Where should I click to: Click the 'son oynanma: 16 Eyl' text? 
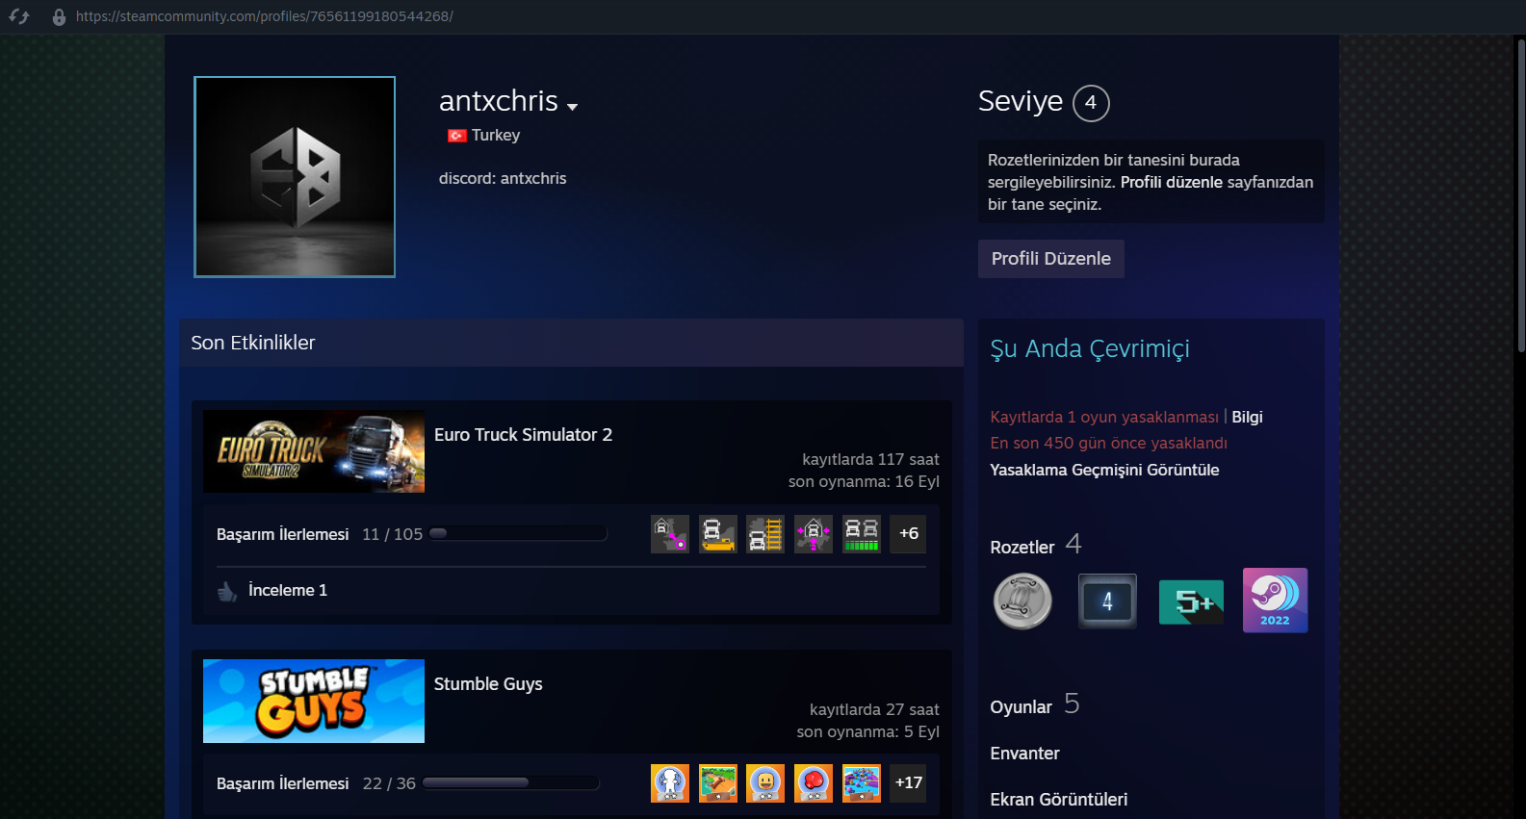click(864, 481)
